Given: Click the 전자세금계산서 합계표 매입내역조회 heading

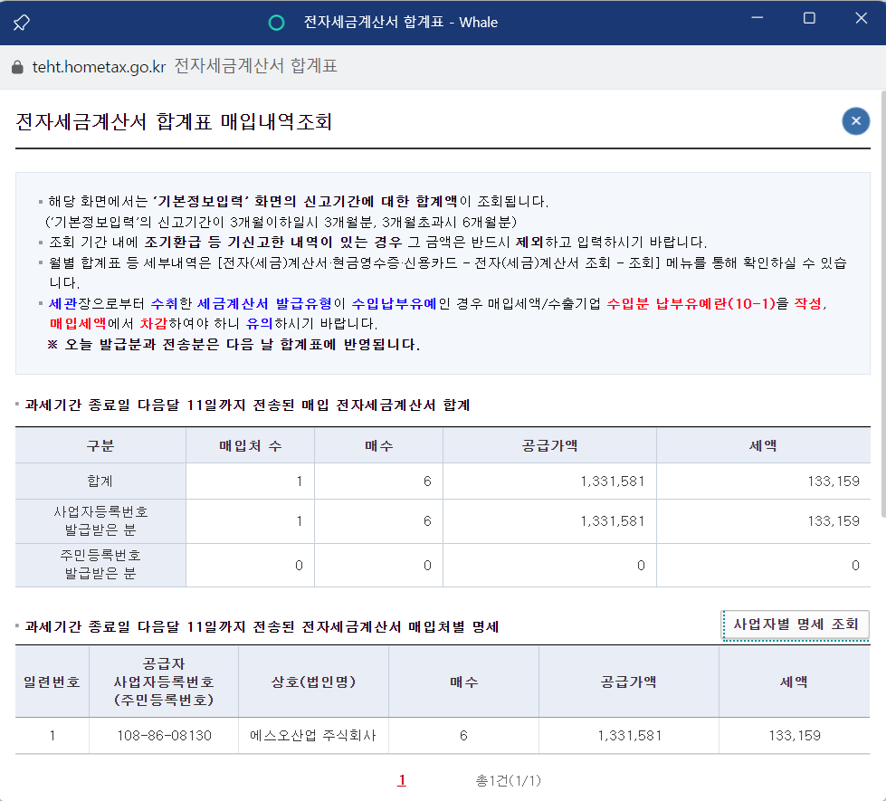Looking at the screenshot, I should coord(174,121).
